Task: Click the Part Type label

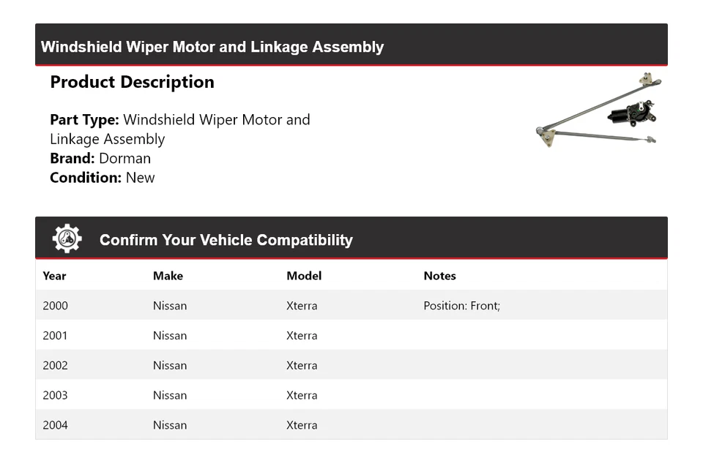Action: pos(84,120)
